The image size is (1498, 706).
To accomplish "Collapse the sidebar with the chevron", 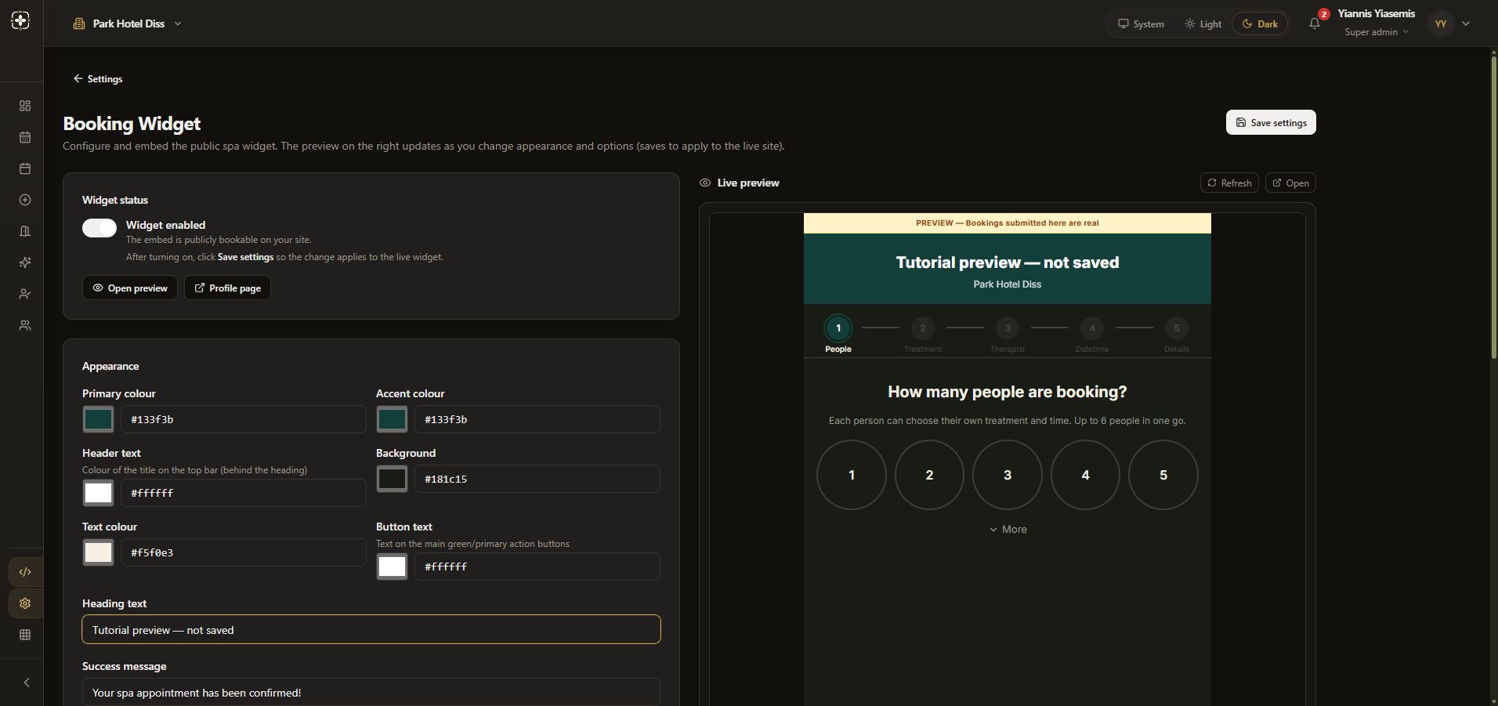I will 26,682.
